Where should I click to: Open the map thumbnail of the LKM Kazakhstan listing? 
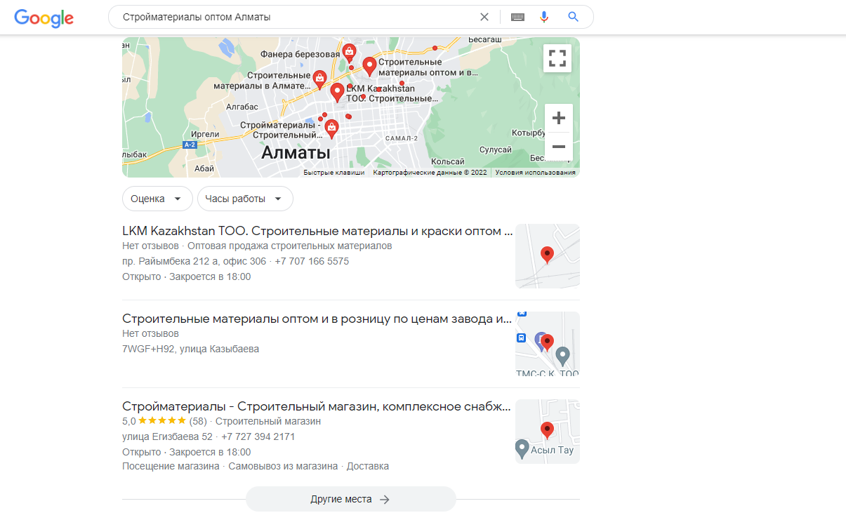point(548,256)
